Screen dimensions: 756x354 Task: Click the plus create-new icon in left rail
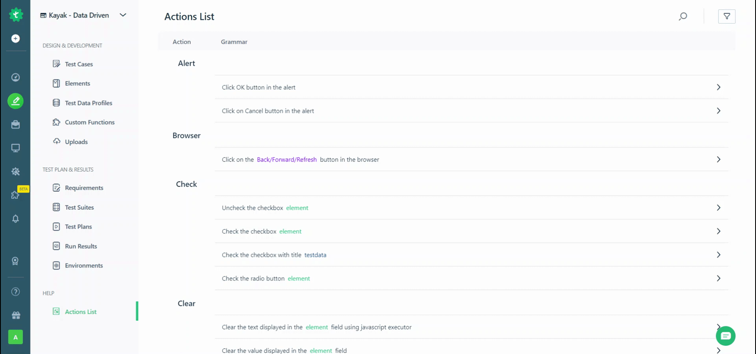pos(16,38)
